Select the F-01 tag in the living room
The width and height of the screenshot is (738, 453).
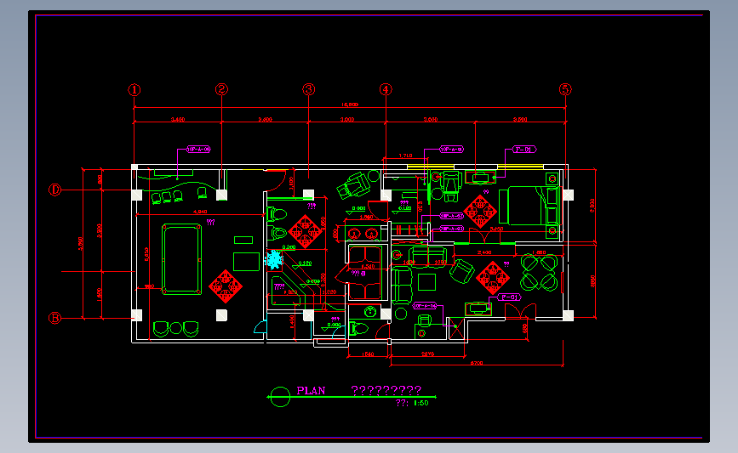(509, 297)
